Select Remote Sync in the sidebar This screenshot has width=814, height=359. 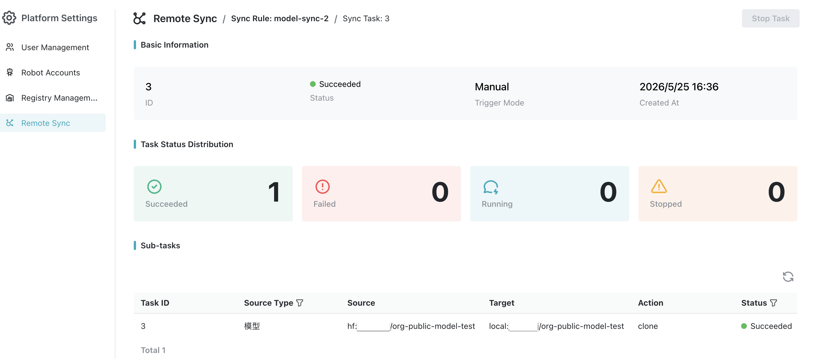53,123
